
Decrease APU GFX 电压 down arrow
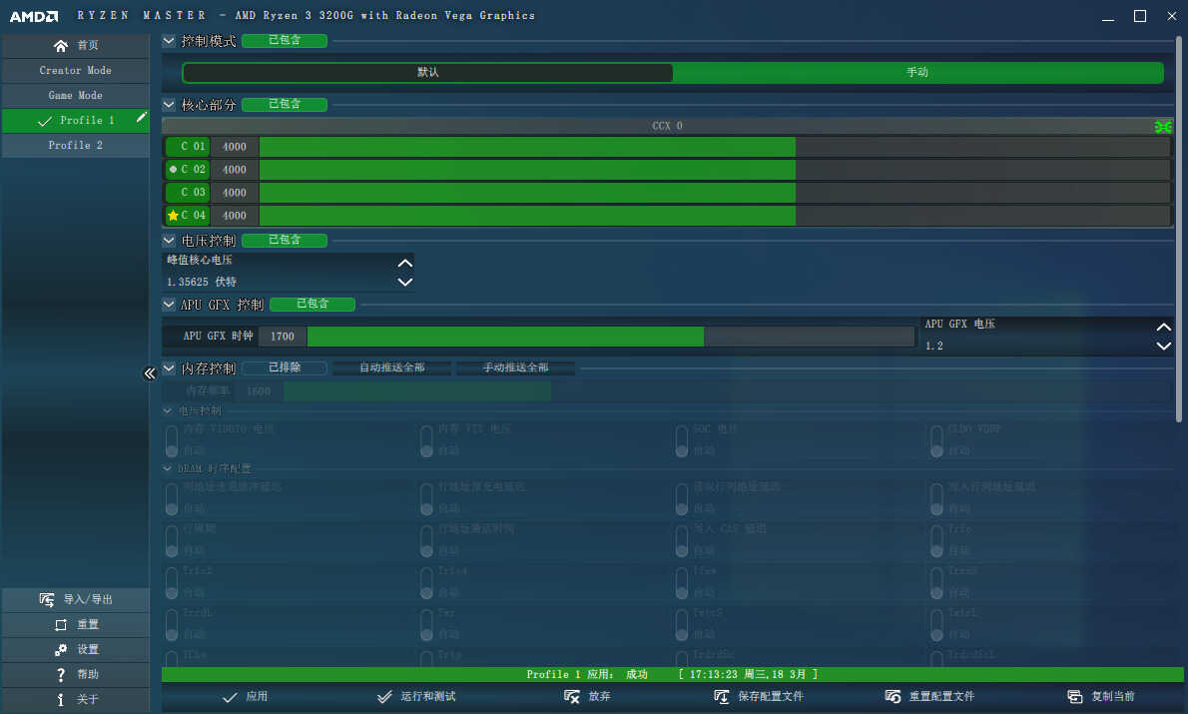point(1164,347)
